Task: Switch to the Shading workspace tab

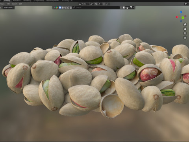Action: pos(7,1)
